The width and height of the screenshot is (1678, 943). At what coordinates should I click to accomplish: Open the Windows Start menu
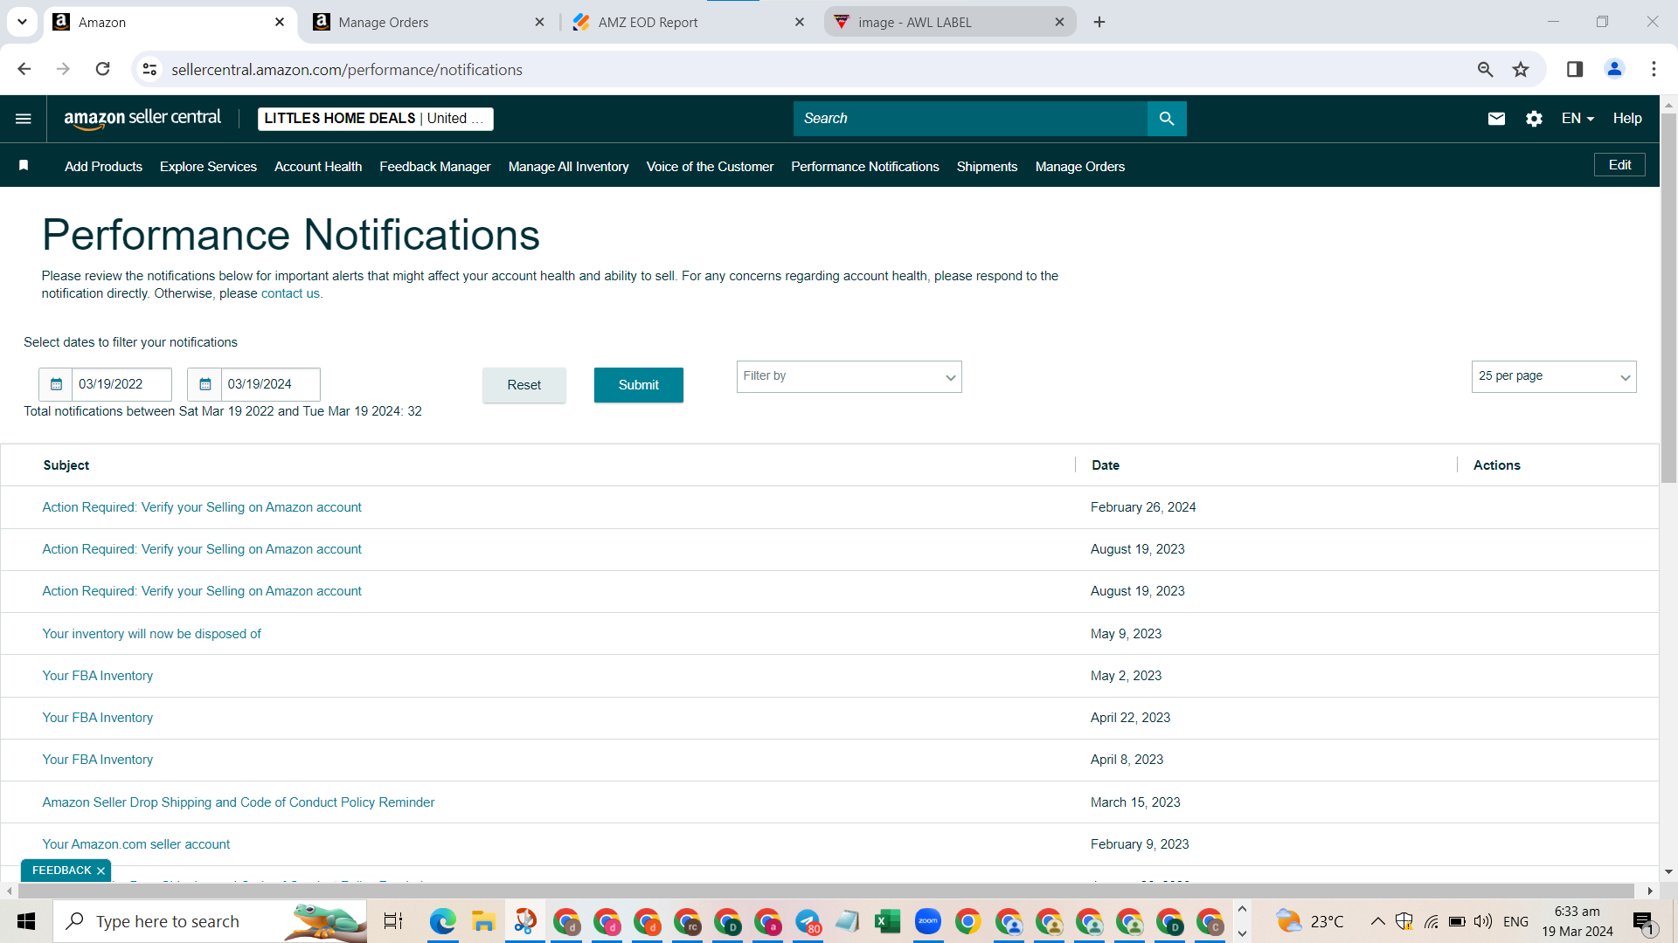[x=26, y=921]
